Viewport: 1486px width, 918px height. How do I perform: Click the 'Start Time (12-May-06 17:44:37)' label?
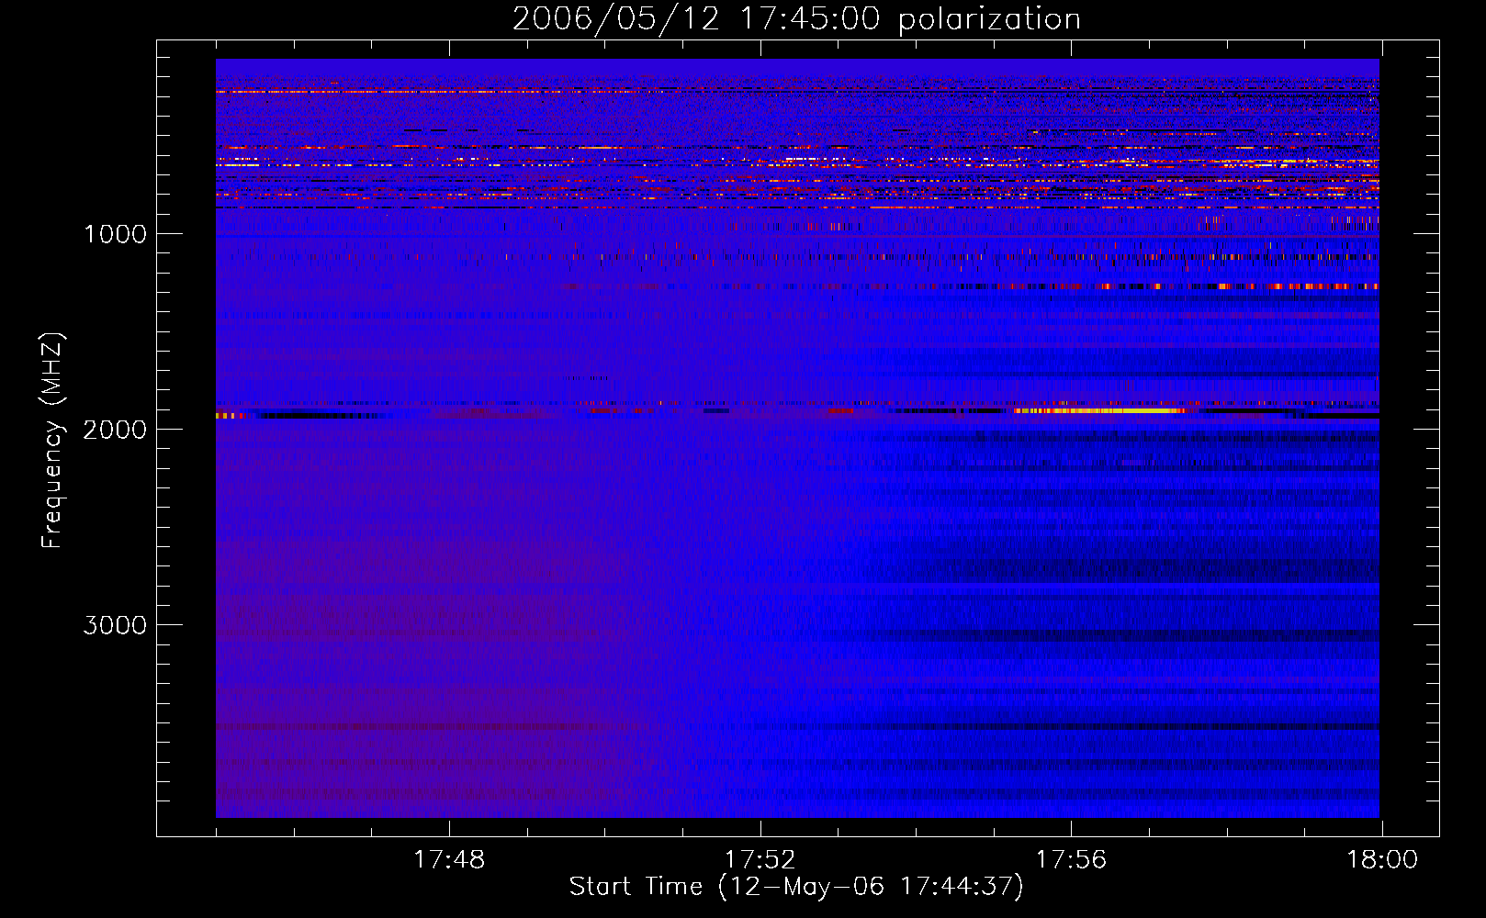[x=796, y=887]
